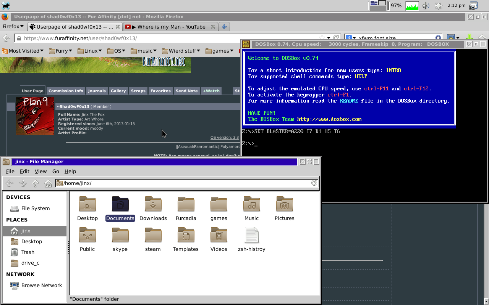The width and height of the screenshot is (489, 305).
Task: Open the Firefox menu dropdown
Action: pyautogui.click(x=13, y=27)
